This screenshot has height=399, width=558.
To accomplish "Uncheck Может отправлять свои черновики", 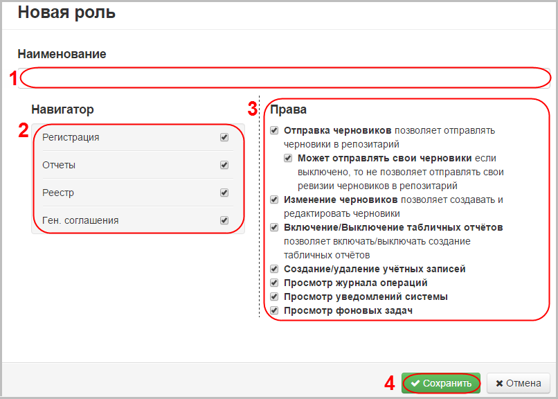I will (289, 158).
